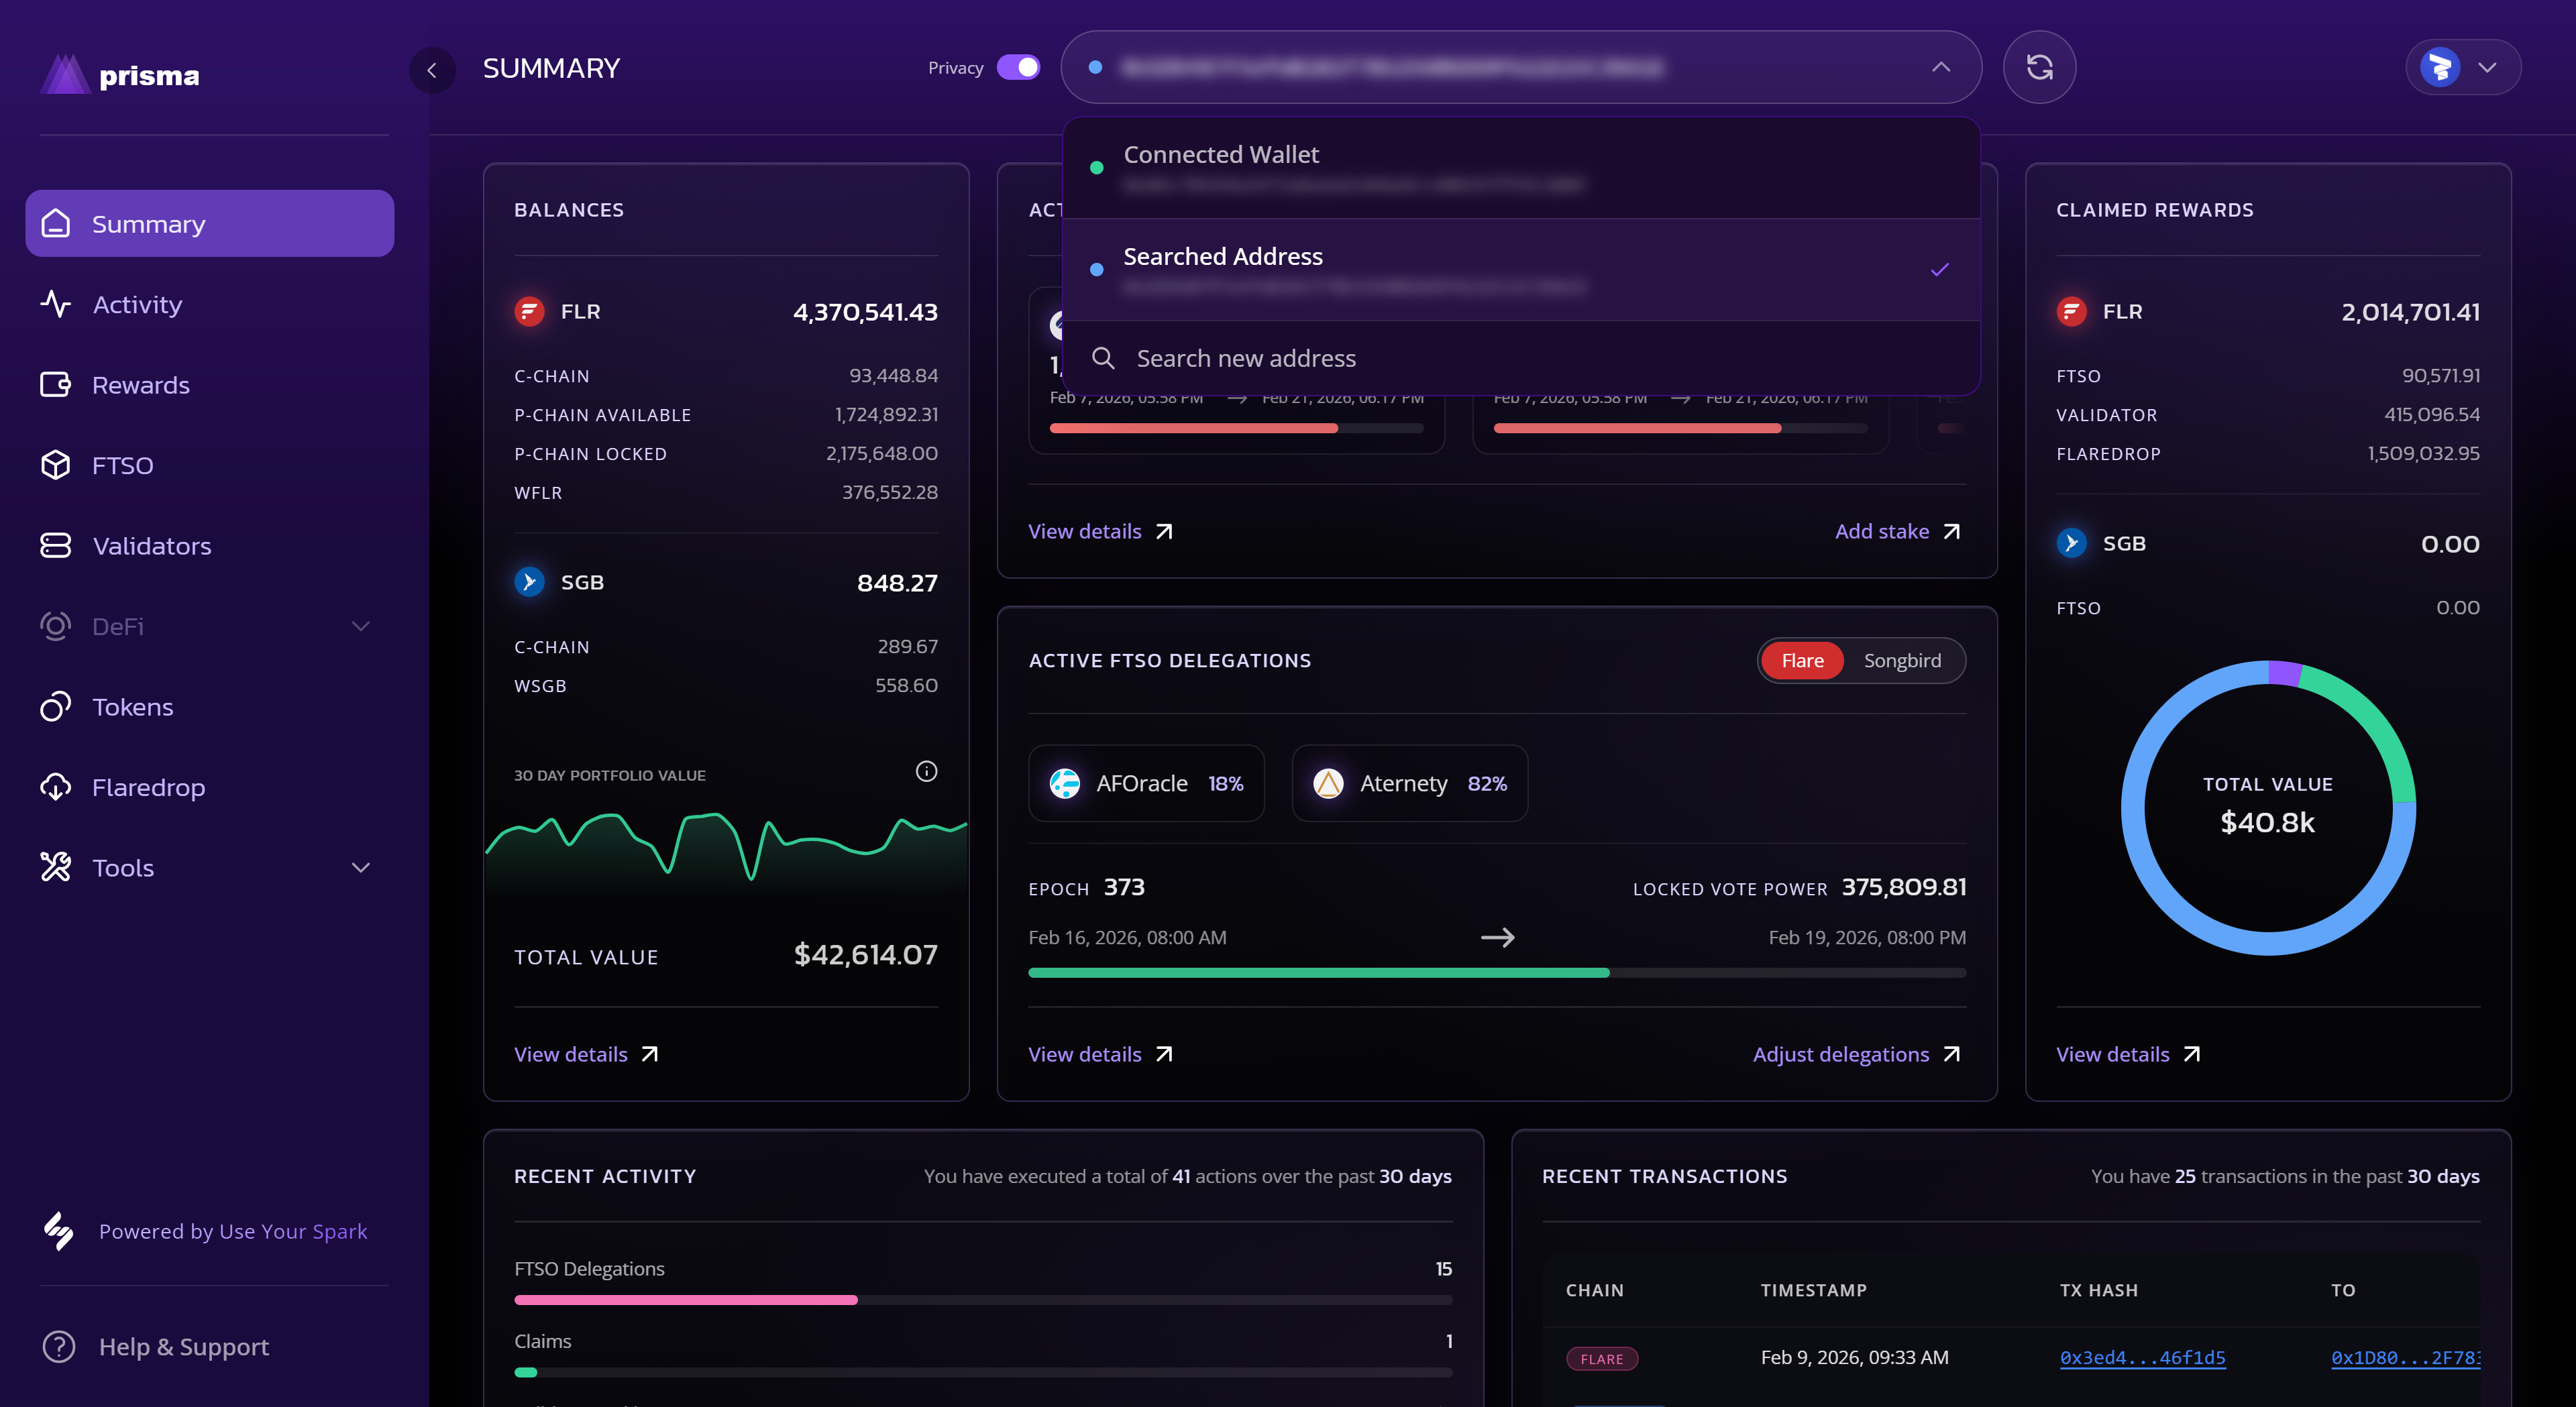Expand the Tools sidebar section
The image size is (2576, 1407).
click(x=361, y=867)
